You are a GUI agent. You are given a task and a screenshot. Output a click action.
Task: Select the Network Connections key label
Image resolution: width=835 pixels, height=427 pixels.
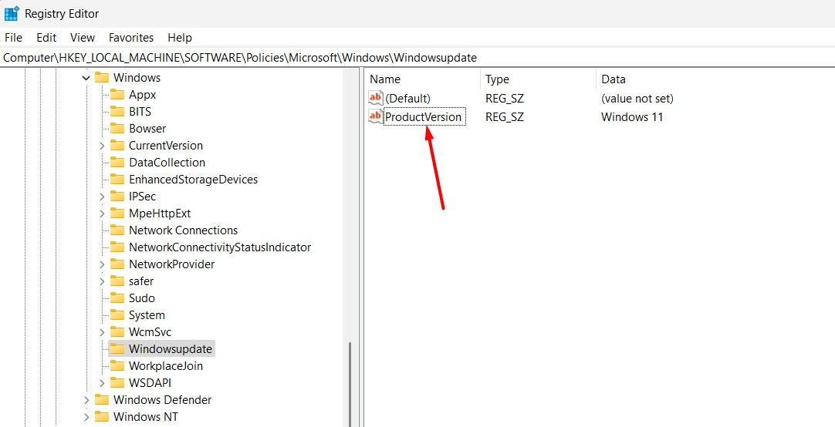(x=183, y=230)
